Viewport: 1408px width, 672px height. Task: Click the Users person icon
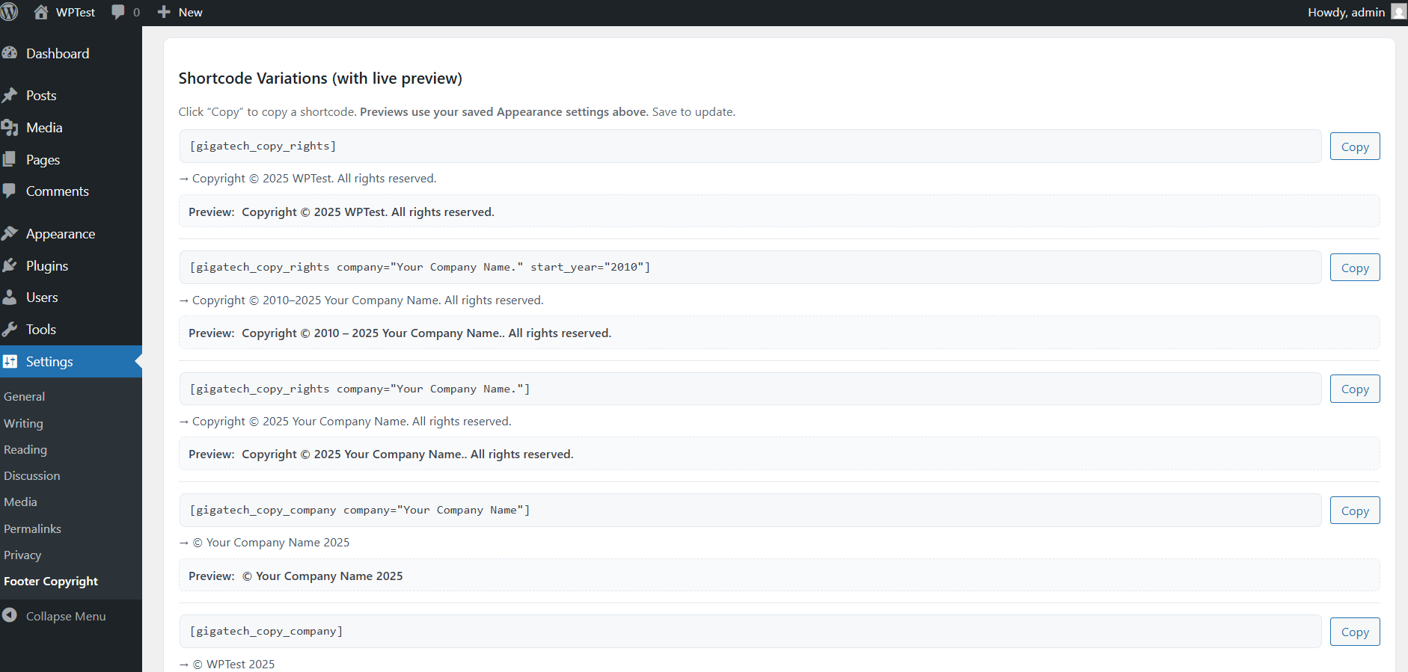10,297
